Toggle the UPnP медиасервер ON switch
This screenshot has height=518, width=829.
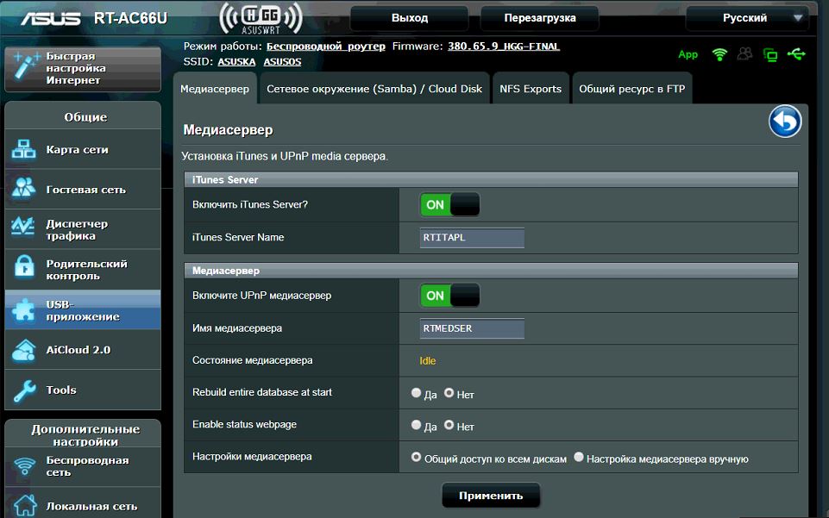[x=450, y=295]
